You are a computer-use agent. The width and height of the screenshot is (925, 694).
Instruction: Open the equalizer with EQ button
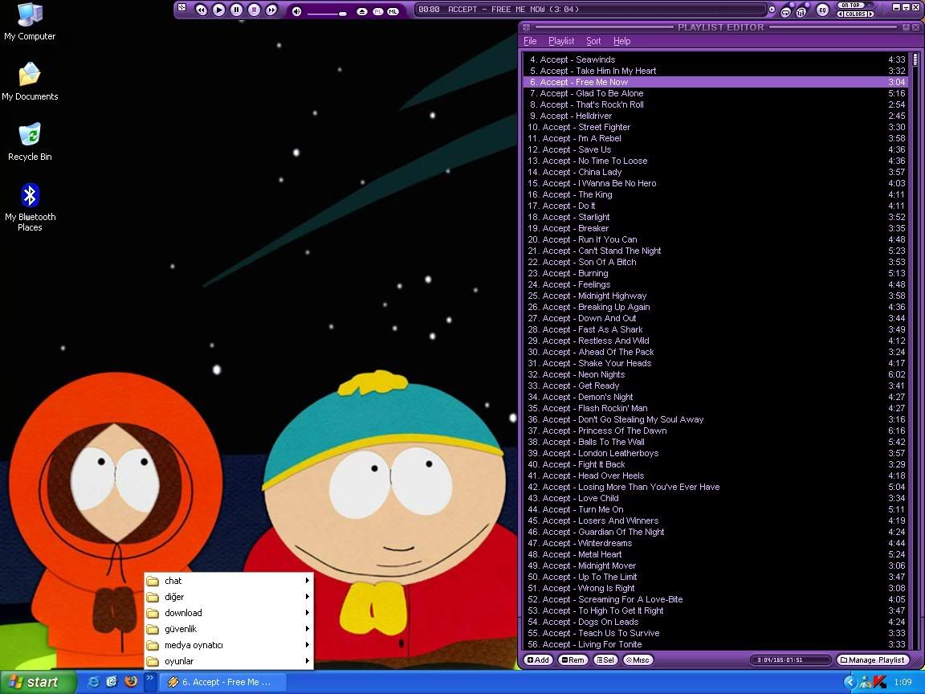click(x=822, y=10)
